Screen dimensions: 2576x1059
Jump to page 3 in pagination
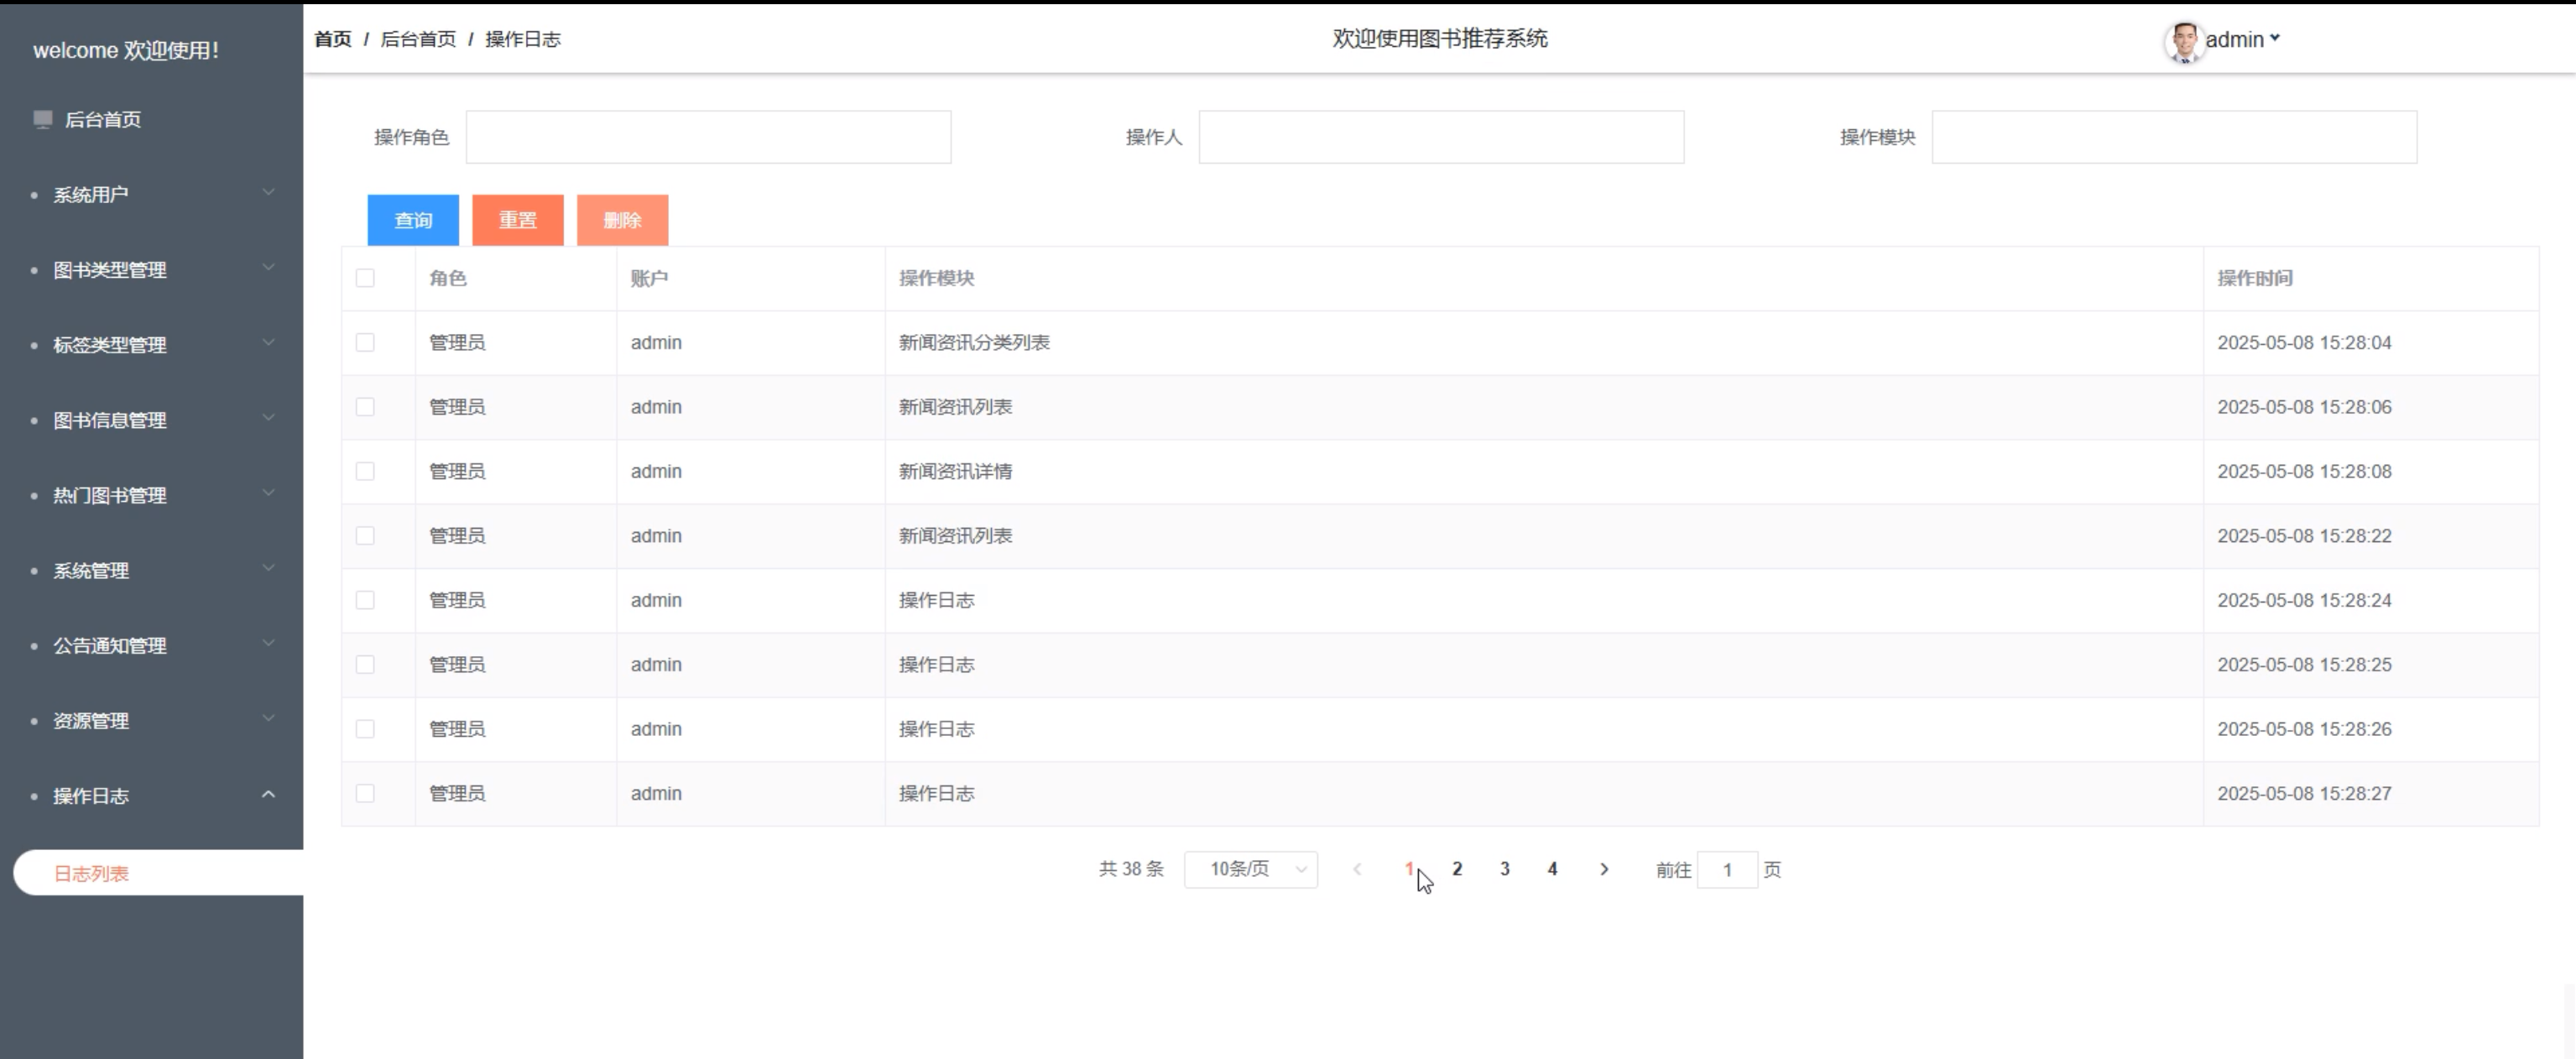1504,869
